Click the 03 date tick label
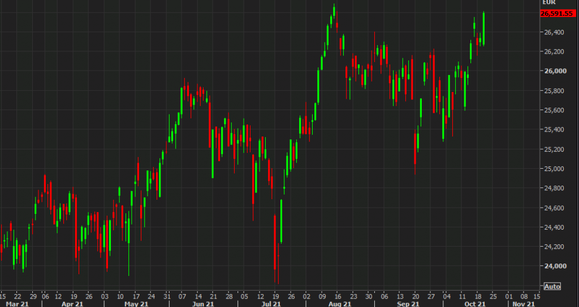Image resolution: width=579 pixels, height=307 pixels. click(x=105, y=296)
